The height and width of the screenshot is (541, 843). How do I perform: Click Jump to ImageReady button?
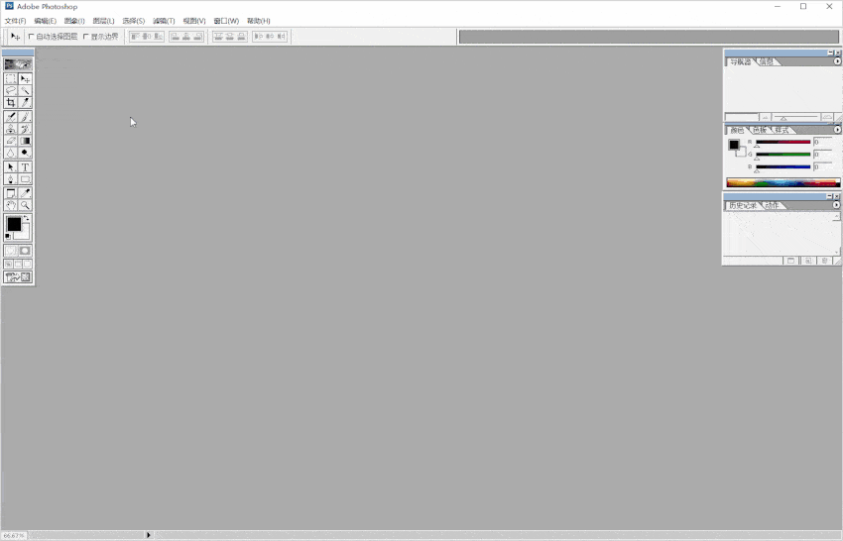(18, 277)
